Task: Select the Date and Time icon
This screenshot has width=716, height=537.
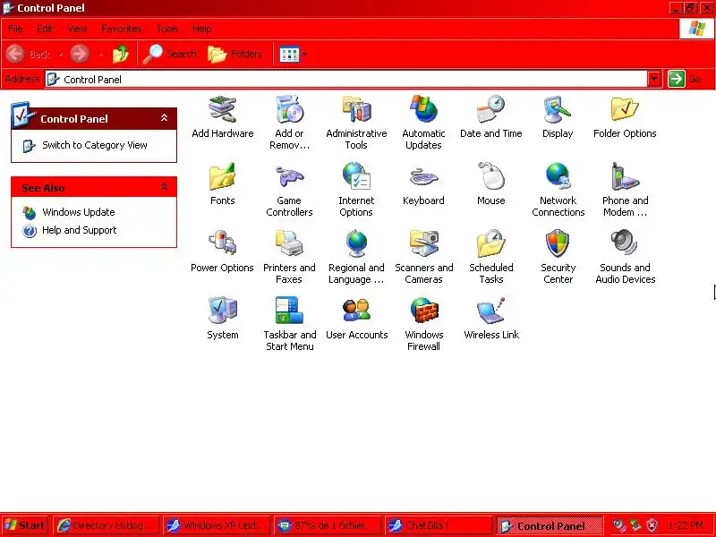Action: pos(490,117)
